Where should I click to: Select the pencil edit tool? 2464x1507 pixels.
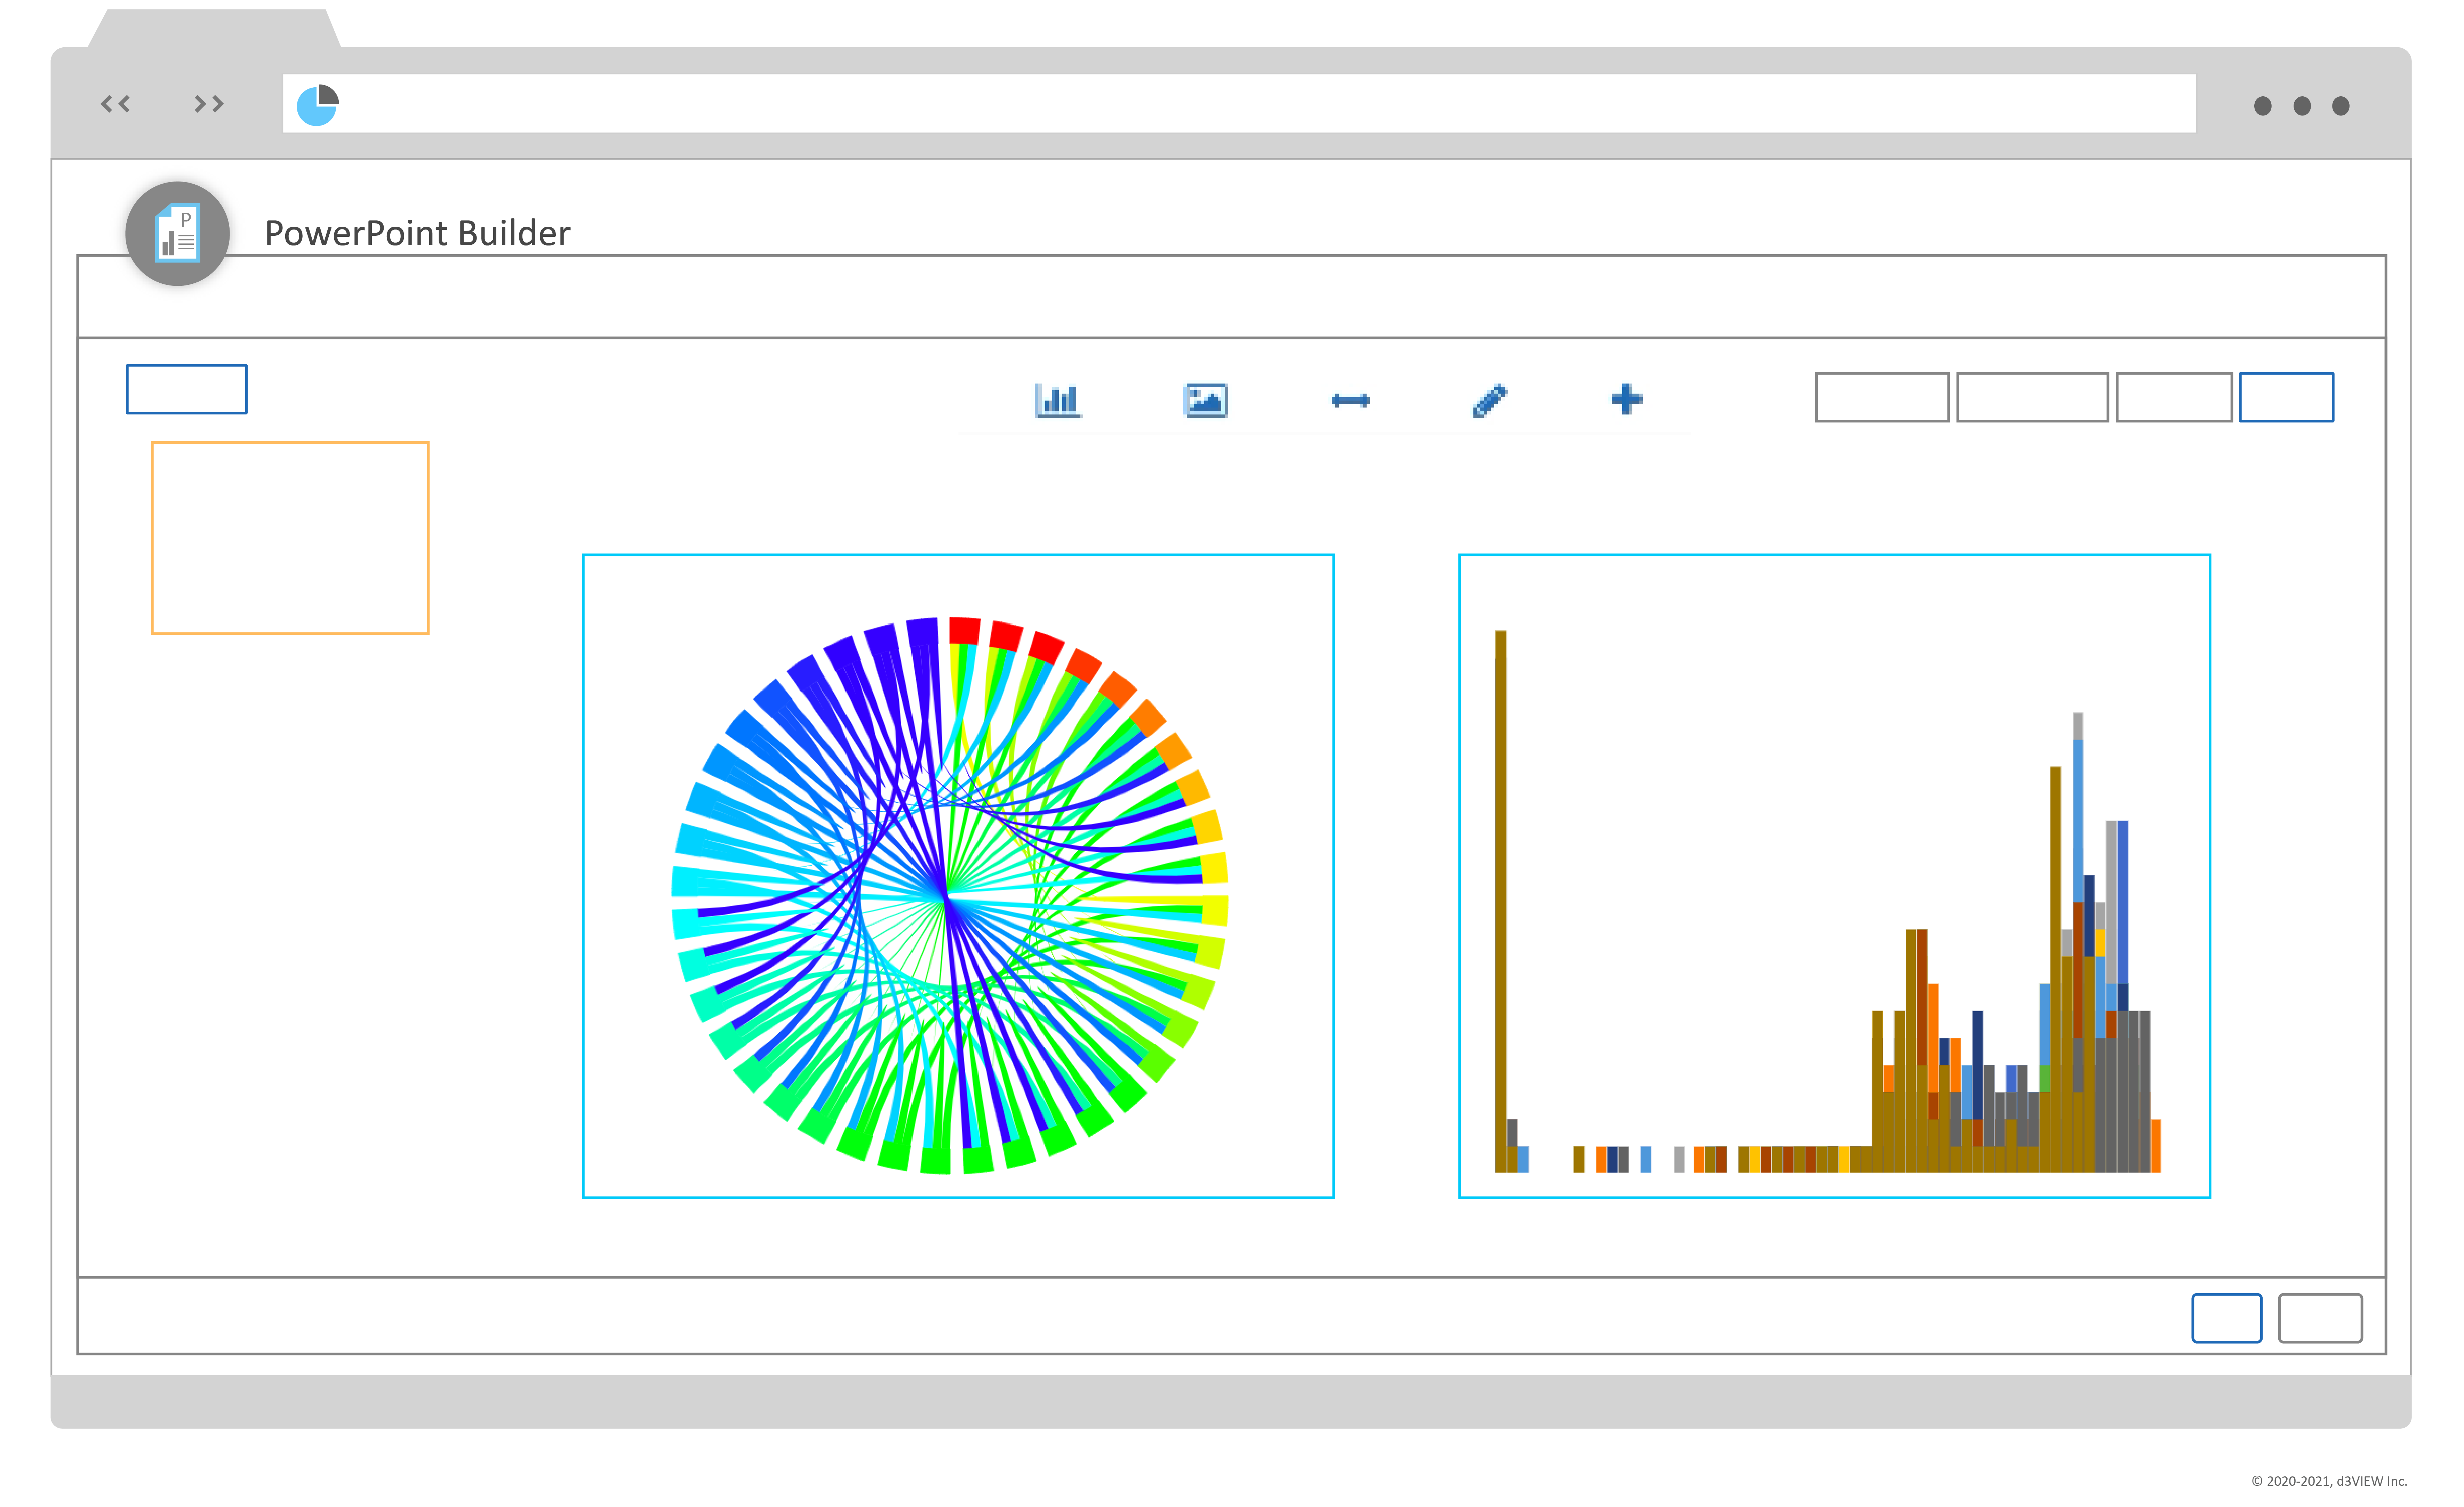coord(1490,400)
